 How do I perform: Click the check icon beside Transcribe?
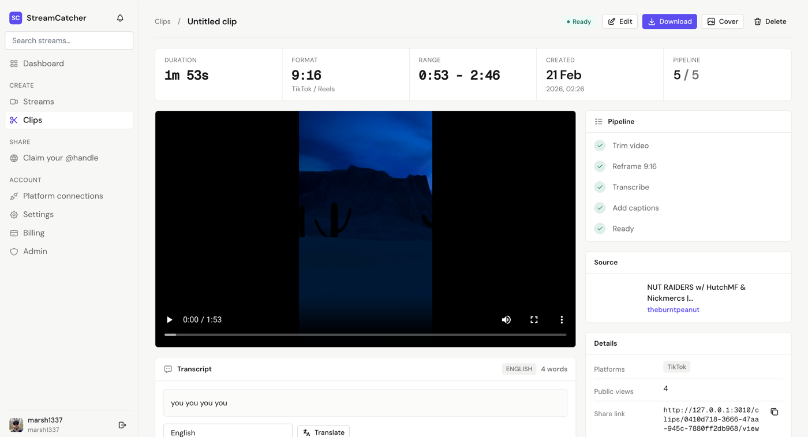(x=600, y=187)
